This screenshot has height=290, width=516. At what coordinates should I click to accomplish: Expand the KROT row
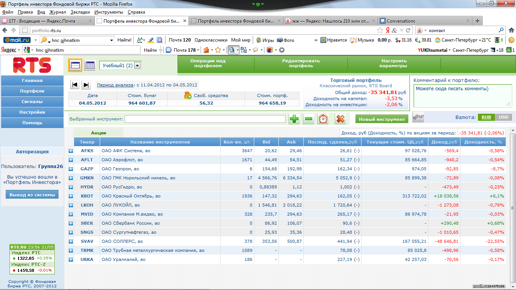(71, 196)
